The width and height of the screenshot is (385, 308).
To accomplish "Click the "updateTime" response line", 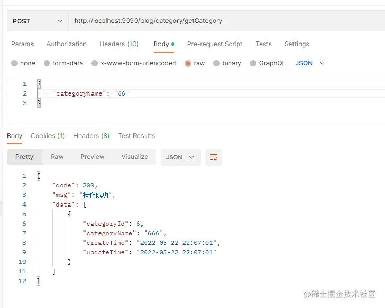I will click(149, 252).
